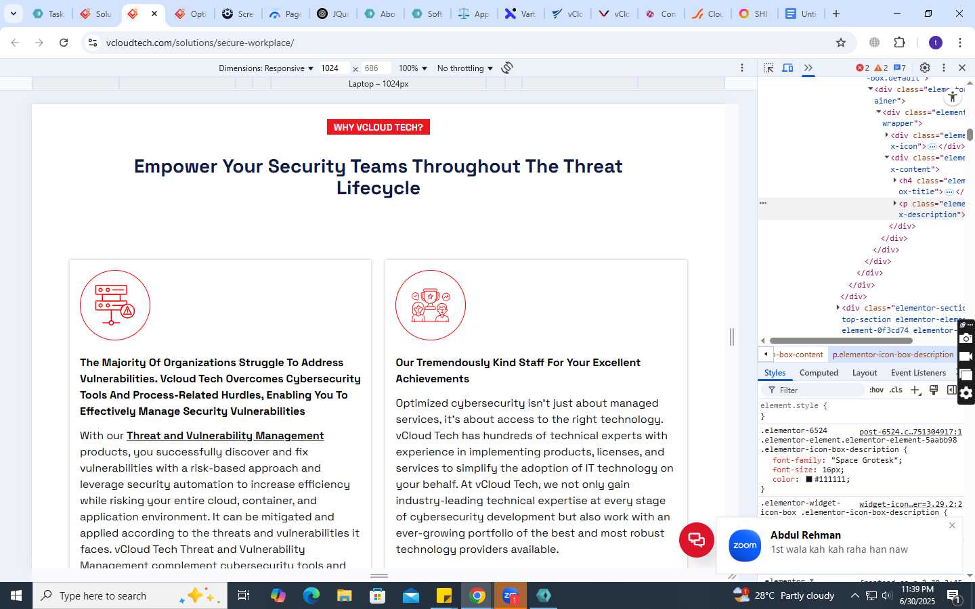Screen dimensions: 975x609
Task: Open Zoom app in Windows taskbar
Action: (511, 595)
